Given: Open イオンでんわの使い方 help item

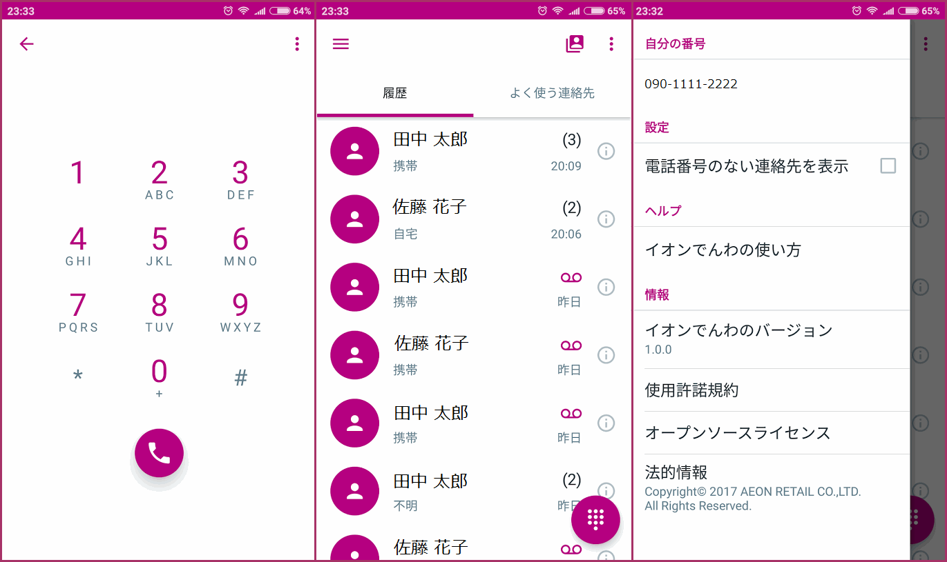Looking at the screenshot, I should 772,250.
